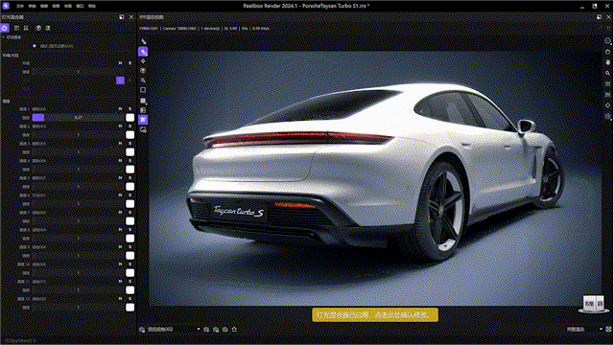Activate the zoom magnifier tool in left viewport toolbar
This screenshot has height=345, width=614.
(x=143, y=80)
